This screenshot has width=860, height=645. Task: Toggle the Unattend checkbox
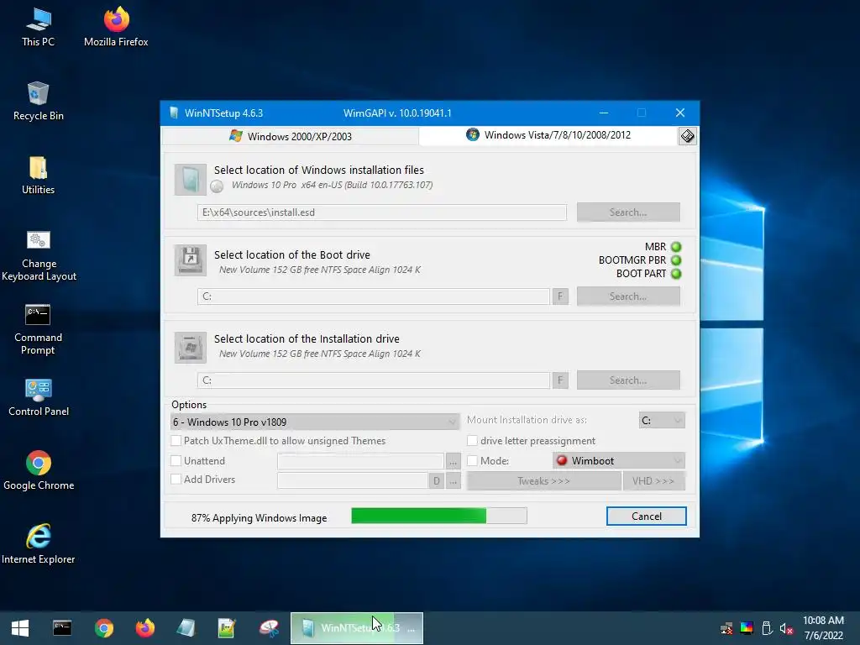[x=176, y=461]
